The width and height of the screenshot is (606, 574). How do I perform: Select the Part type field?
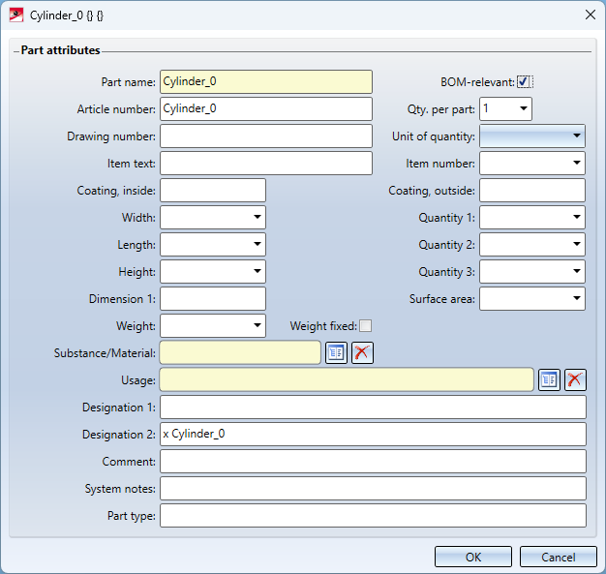click(373, 515)
